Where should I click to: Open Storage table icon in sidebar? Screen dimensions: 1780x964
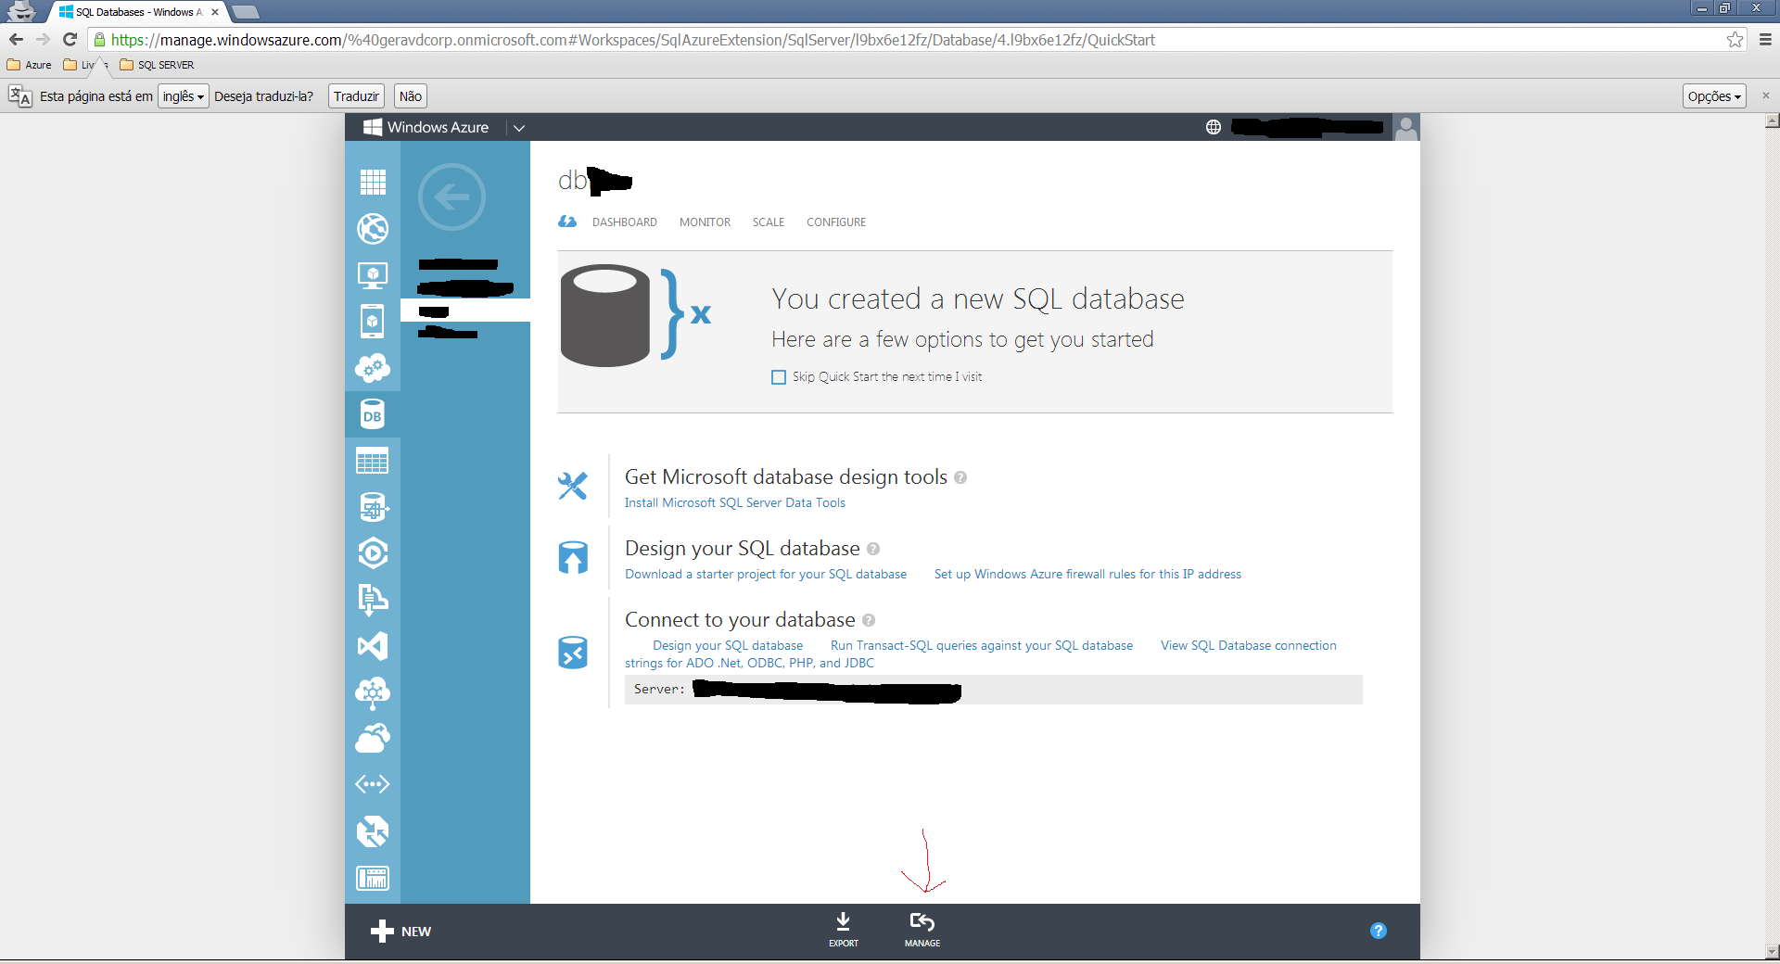pyautogui.click(x=373, y=461)
